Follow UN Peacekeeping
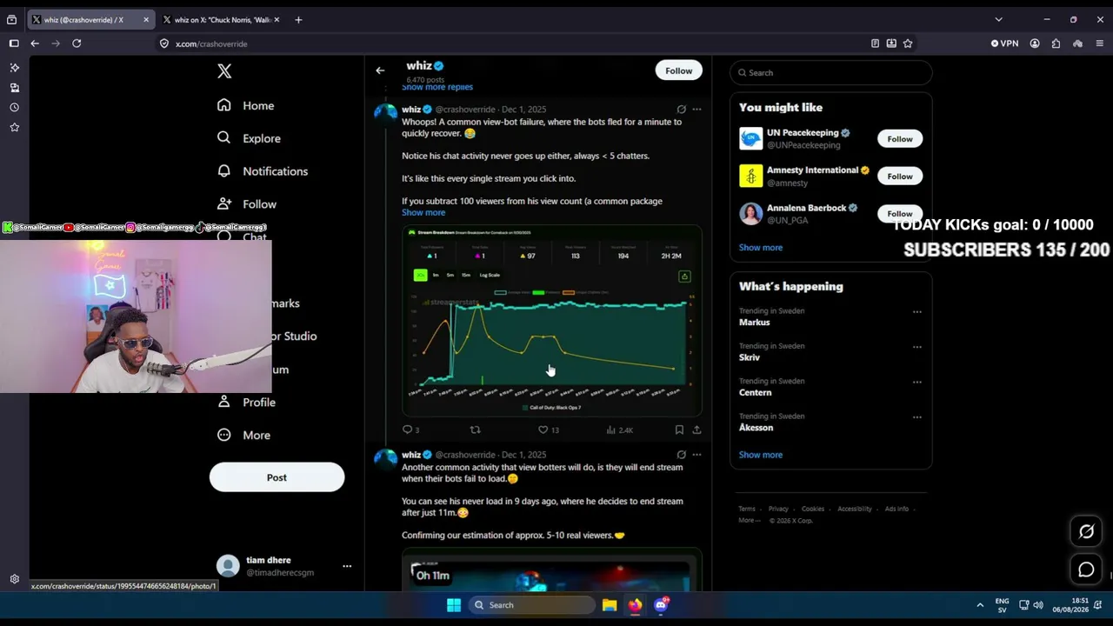1113x626 pixels. point(900,139)
